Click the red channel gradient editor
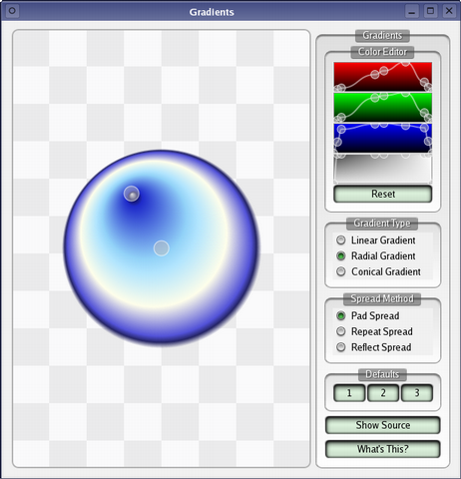 click(x=383, y=77)
